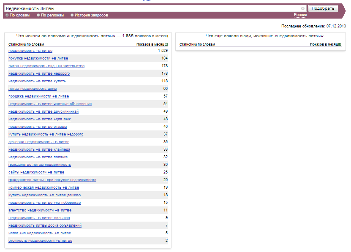Open link 'сайты недвижимости +в литве'

36,173
